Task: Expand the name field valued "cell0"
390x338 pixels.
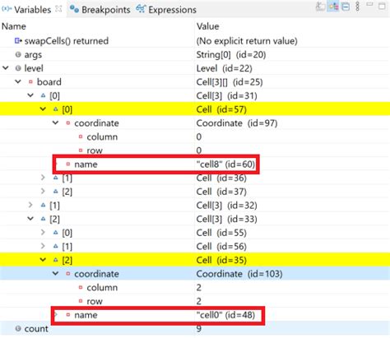Action: point(56,314)
